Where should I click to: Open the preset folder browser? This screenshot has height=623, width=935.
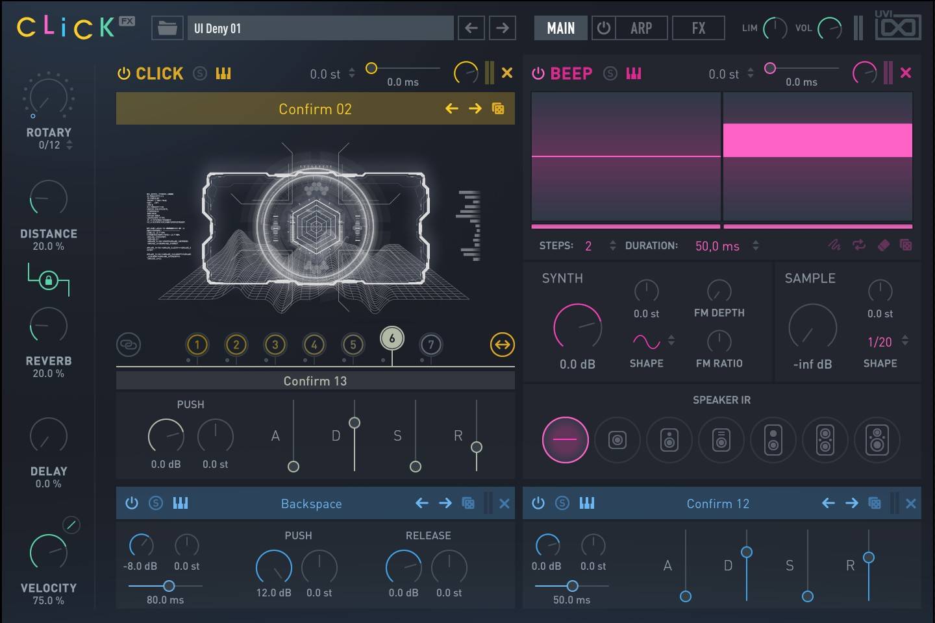click(x=167, y=29)
